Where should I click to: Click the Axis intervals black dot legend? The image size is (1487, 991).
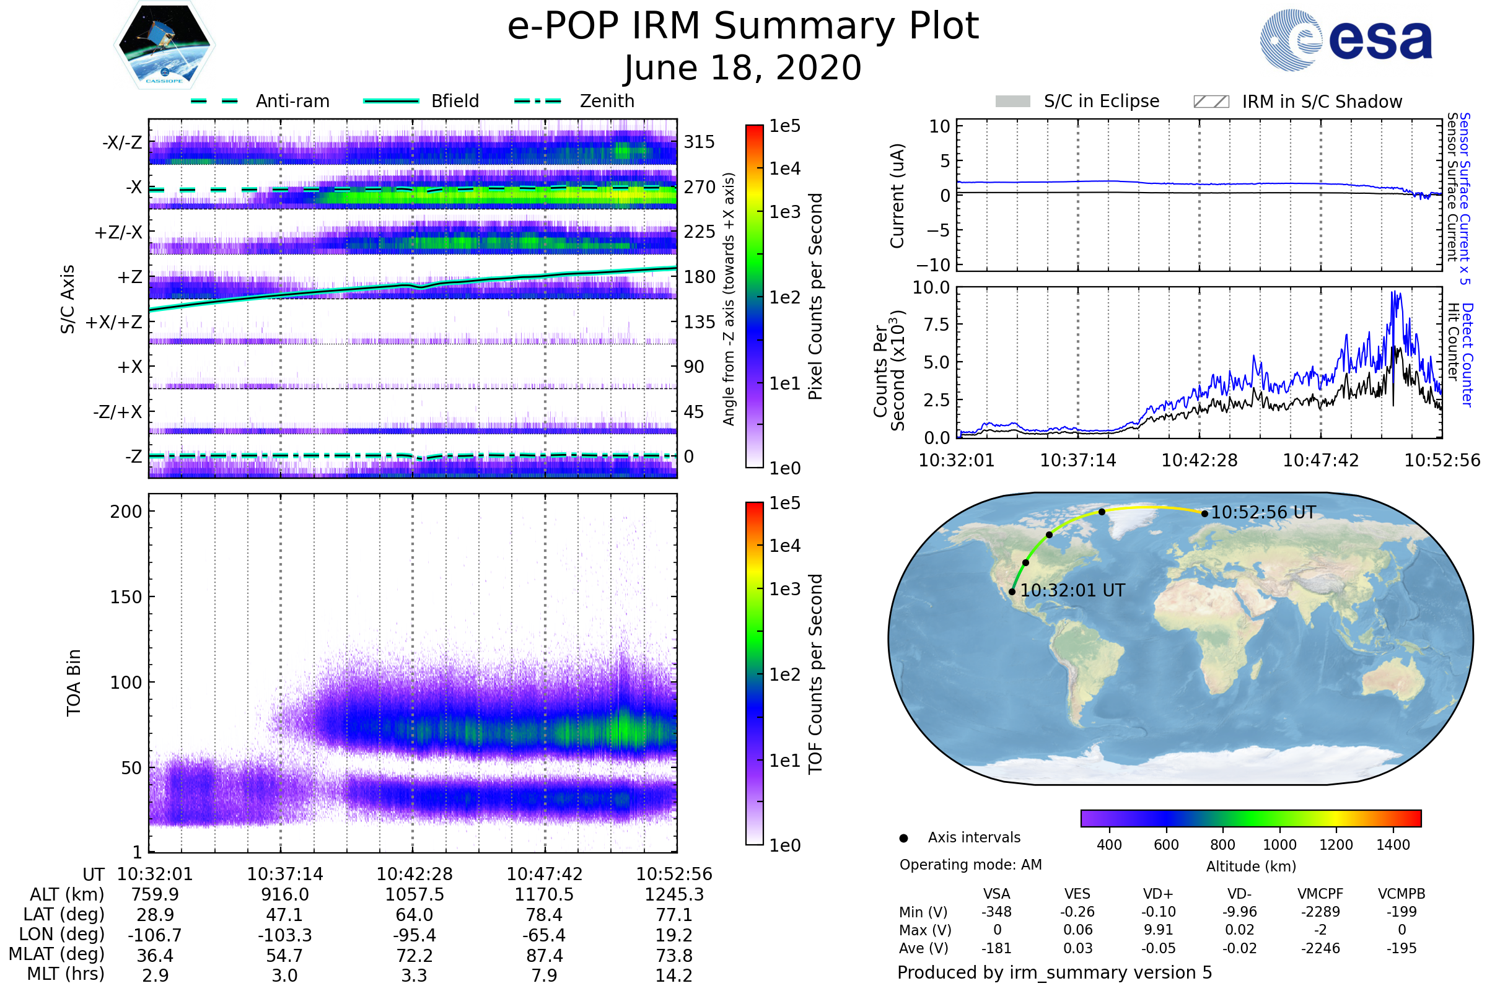903,838
